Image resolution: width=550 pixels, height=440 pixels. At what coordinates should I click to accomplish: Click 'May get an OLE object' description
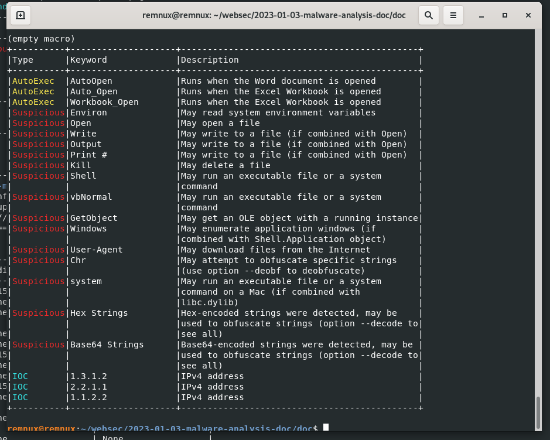click(x=299, y=218)
